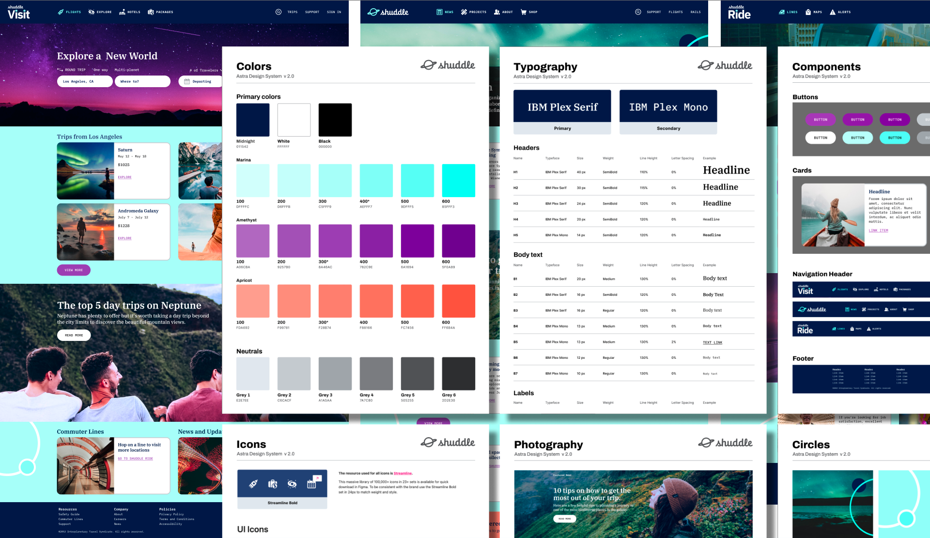Pick the Apricot 500 color swatch
930x538 pixels.
tap(418, 301)
